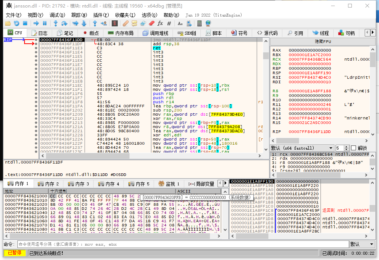Run the program with arrow icon
The height and width of the screenshot is (260, 379).
tap(36, 23)
